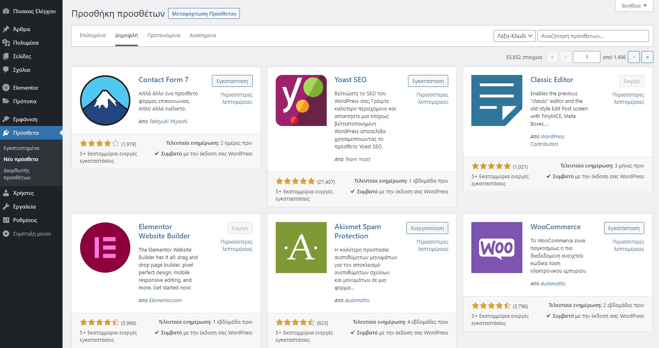Screen dimensions: 659x348
Task: Click Ενεργοποίηση for Akismet Spam Protection
Action: [x=427, y=228]
